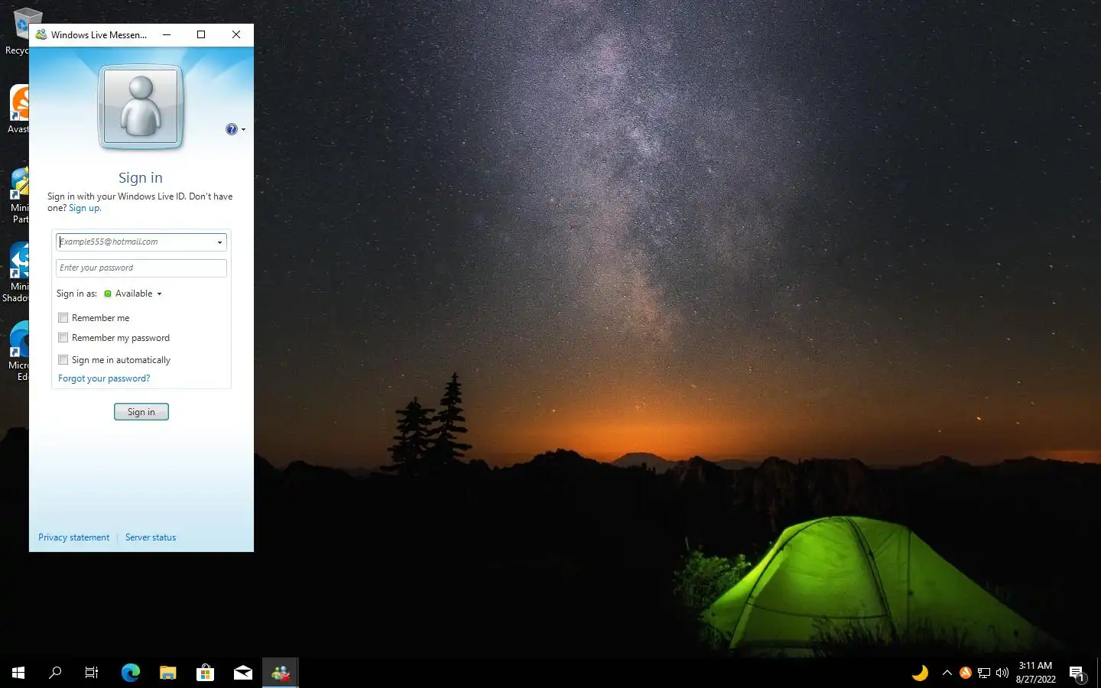
Task: Click the Messenger title bar icon
Action: 41,34
